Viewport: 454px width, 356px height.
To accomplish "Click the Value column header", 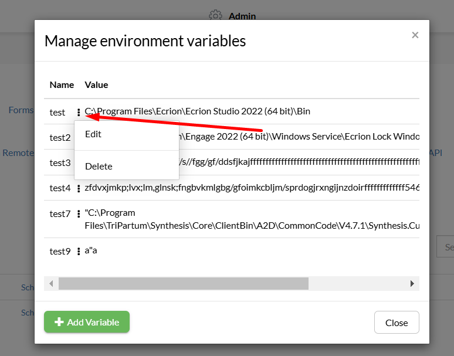I will point(96,85).
